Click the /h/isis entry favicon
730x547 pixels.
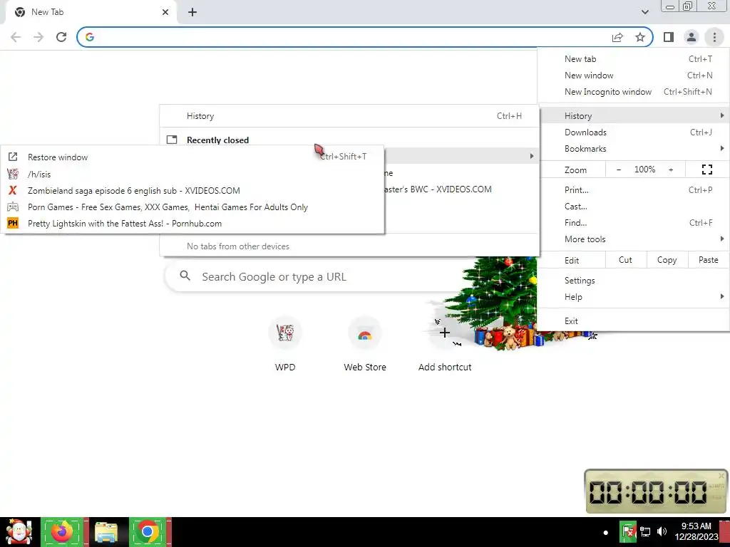tap(13, 174)
